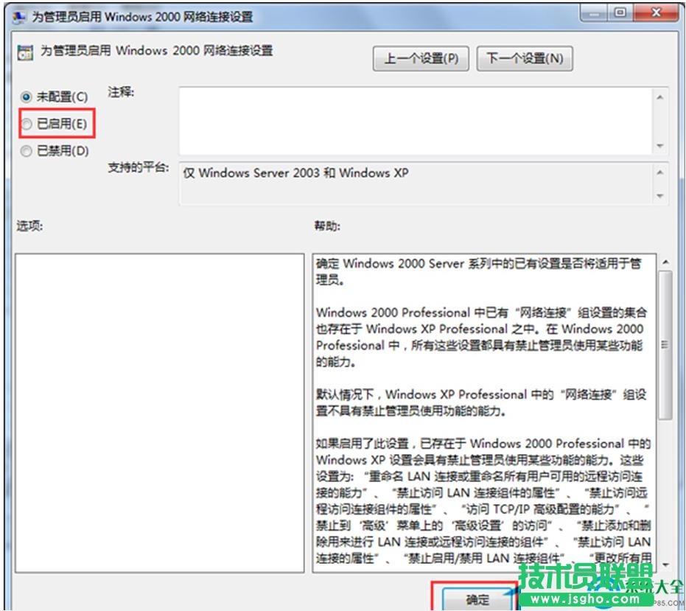Viewport: 686px width, 611px height.
Task: Close the dialog with the X button
Action: (656, 13)
